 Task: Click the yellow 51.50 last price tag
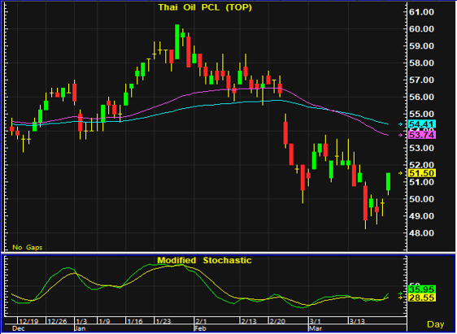coord(422,173)
